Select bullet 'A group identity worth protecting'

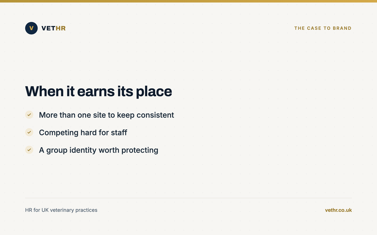coord(99,150)
